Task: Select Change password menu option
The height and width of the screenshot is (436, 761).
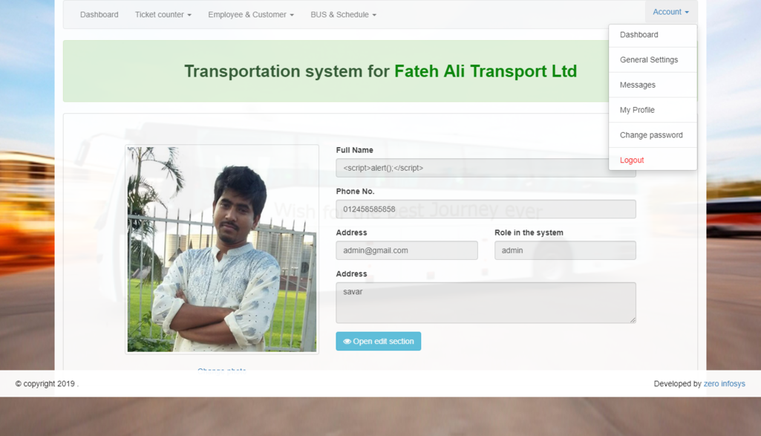Action: point(650,135)
